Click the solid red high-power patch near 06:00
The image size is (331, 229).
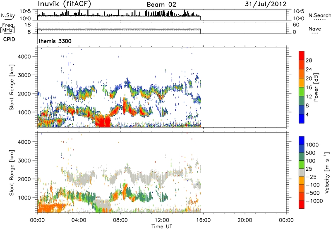(x=103, y=121)
